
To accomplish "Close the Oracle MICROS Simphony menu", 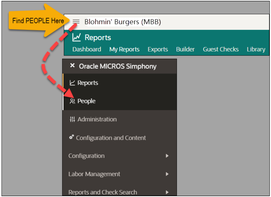I will 73,65.
